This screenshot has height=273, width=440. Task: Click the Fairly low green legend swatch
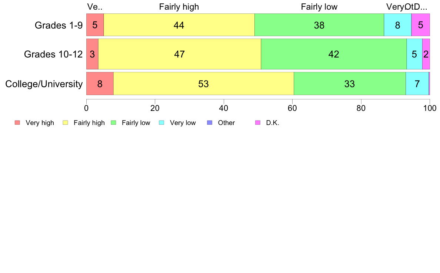coord(114,122)
